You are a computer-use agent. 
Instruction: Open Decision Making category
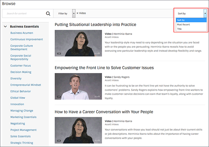(x=21, y=72)
